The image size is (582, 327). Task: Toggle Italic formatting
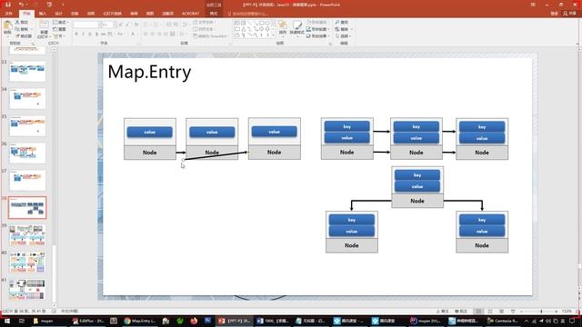point(83,35)
